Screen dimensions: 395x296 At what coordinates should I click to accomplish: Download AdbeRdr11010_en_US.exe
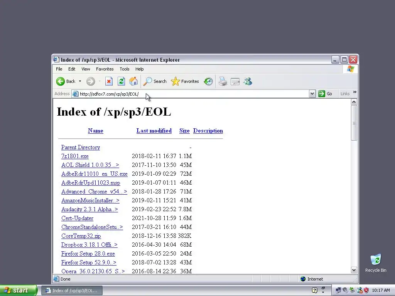(95, 174)
